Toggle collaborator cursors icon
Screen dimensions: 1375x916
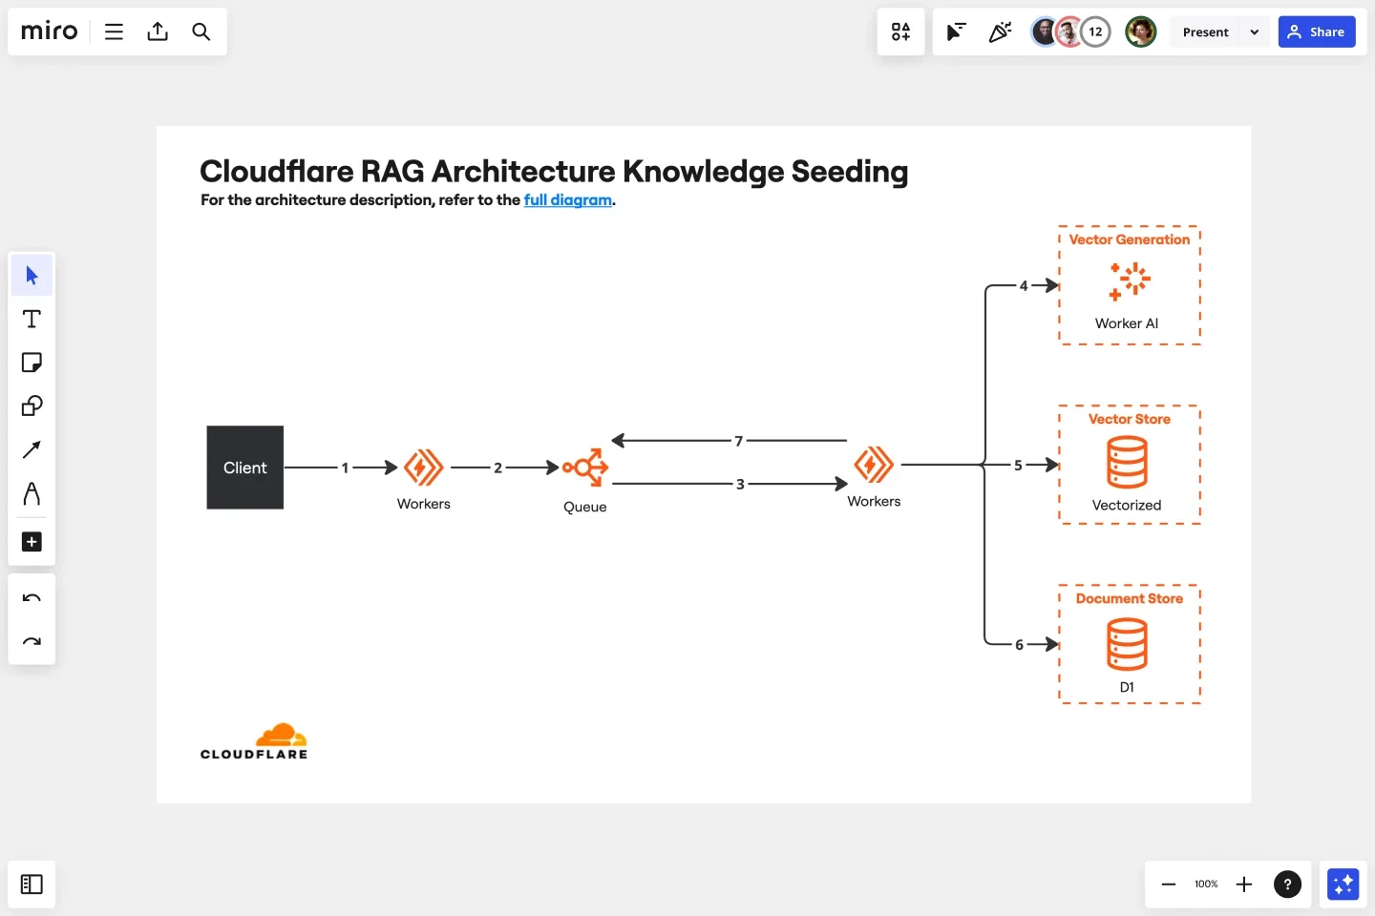(x=956, y=31)
